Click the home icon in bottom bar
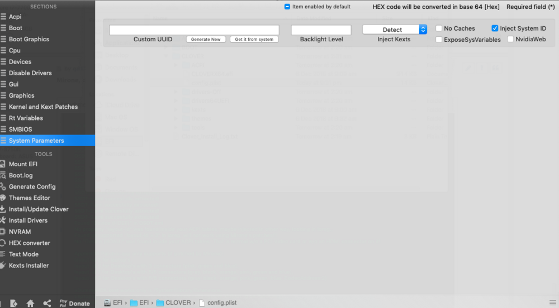 click(30, 303)
